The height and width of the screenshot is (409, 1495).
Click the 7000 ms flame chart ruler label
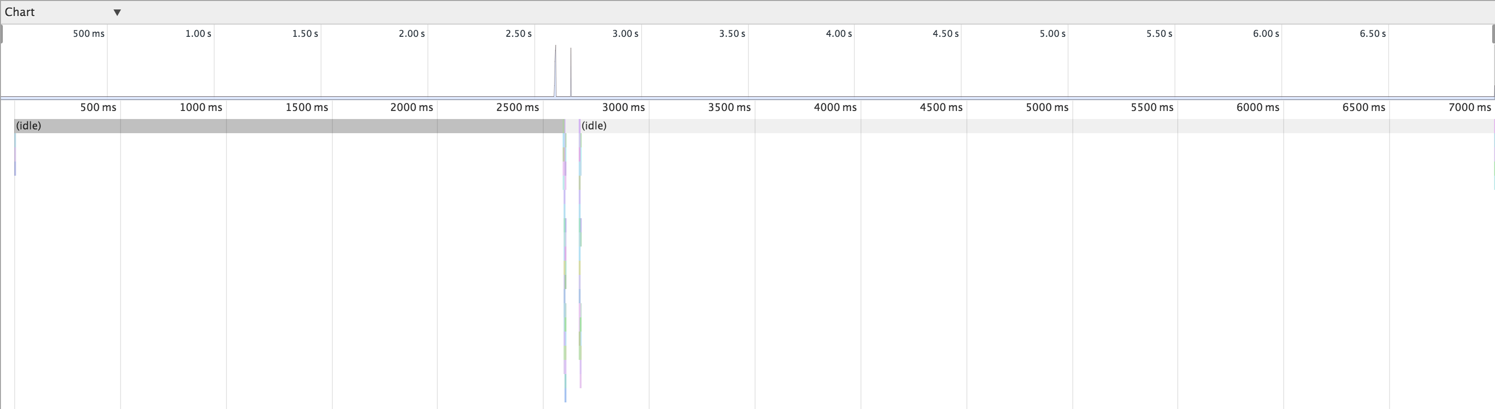[x=1469, y=107]
